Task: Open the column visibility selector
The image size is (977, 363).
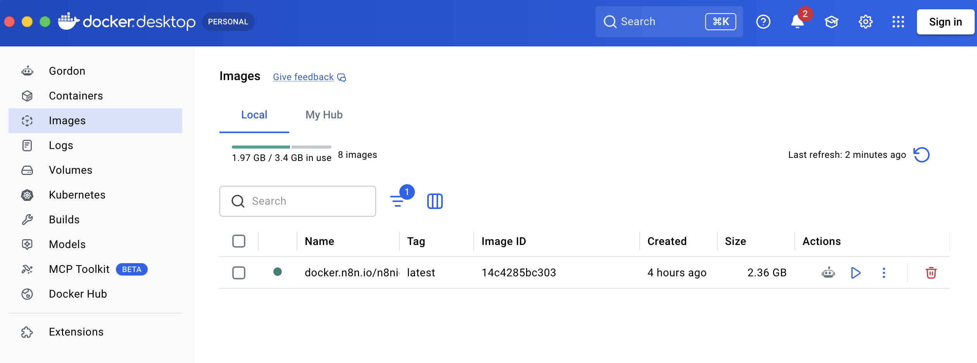Action: tap(435, 201)
